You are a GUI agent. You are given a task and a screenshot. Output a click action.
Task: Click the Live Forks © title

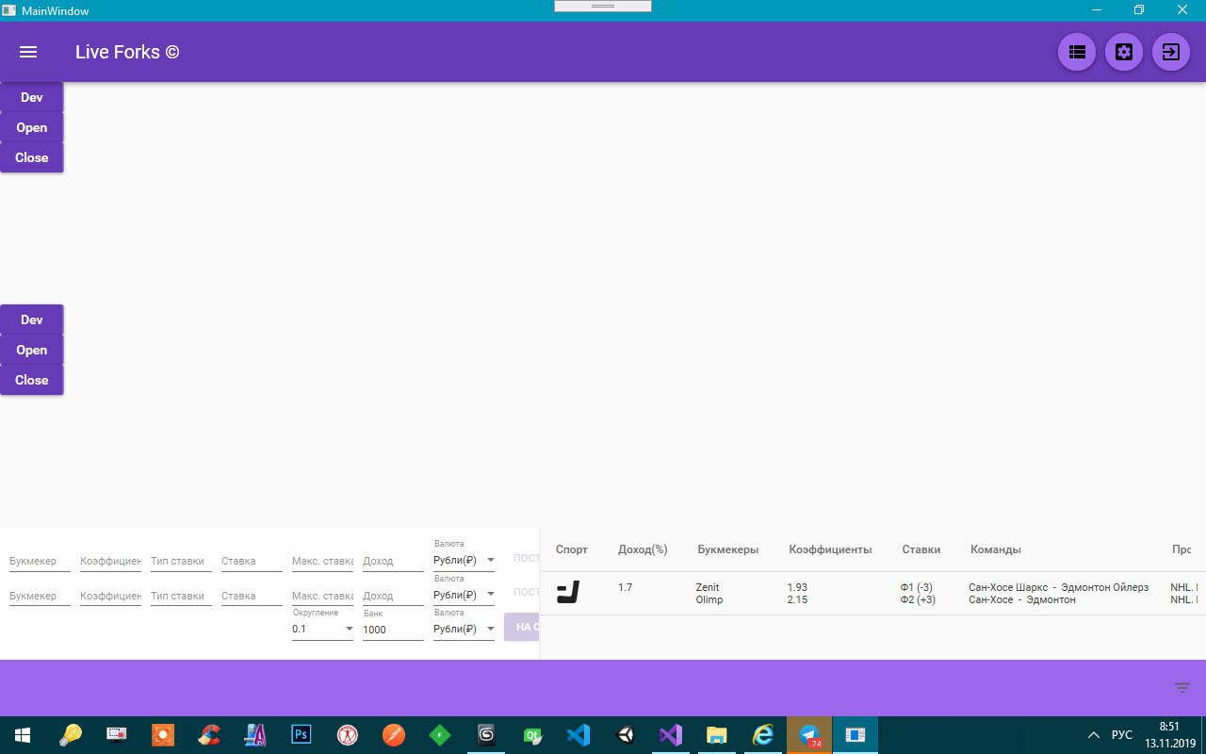tap(127, 52)
